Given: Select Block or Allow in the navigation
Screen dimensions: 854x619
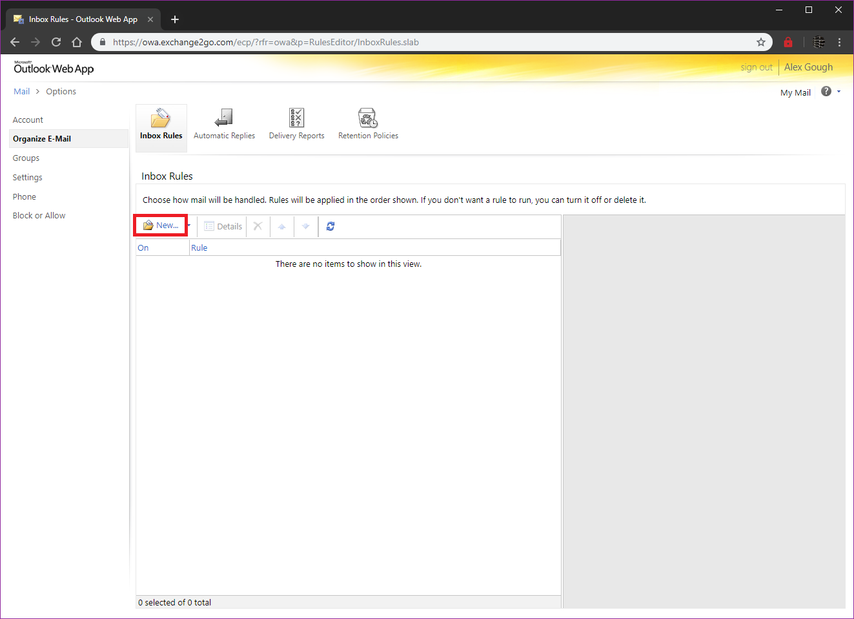Looking at the screenshot, I should (39, 216).
